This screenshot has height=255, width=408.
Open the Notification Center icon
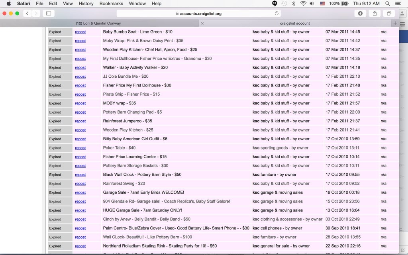click(398, 3)
